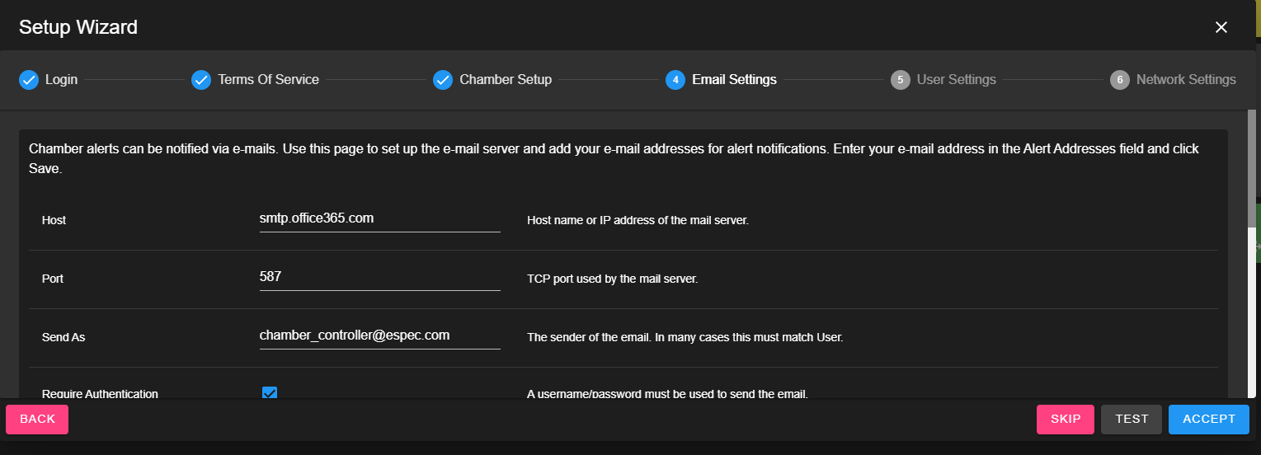The width and height of the screenshot is (1261, 455).
Task: Click the SKIP button
Action: click(x=1066, y=420)
